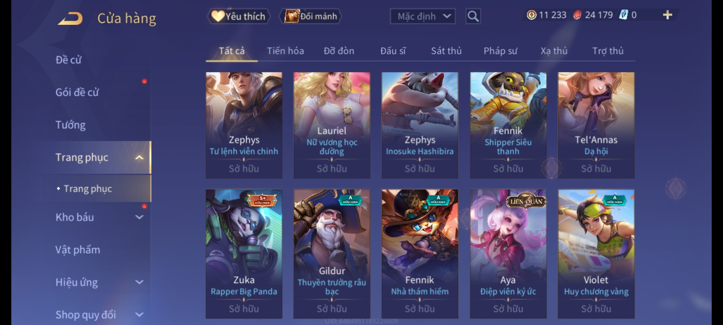This screenshot has width=723, height=325.
Task: Open the search magnifier icon
Action: (473, 16)
